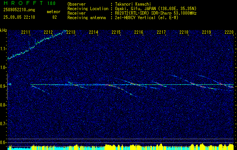Click the rising diagonal trace above 1.1 kHz
237x150 pixels.
37,45
